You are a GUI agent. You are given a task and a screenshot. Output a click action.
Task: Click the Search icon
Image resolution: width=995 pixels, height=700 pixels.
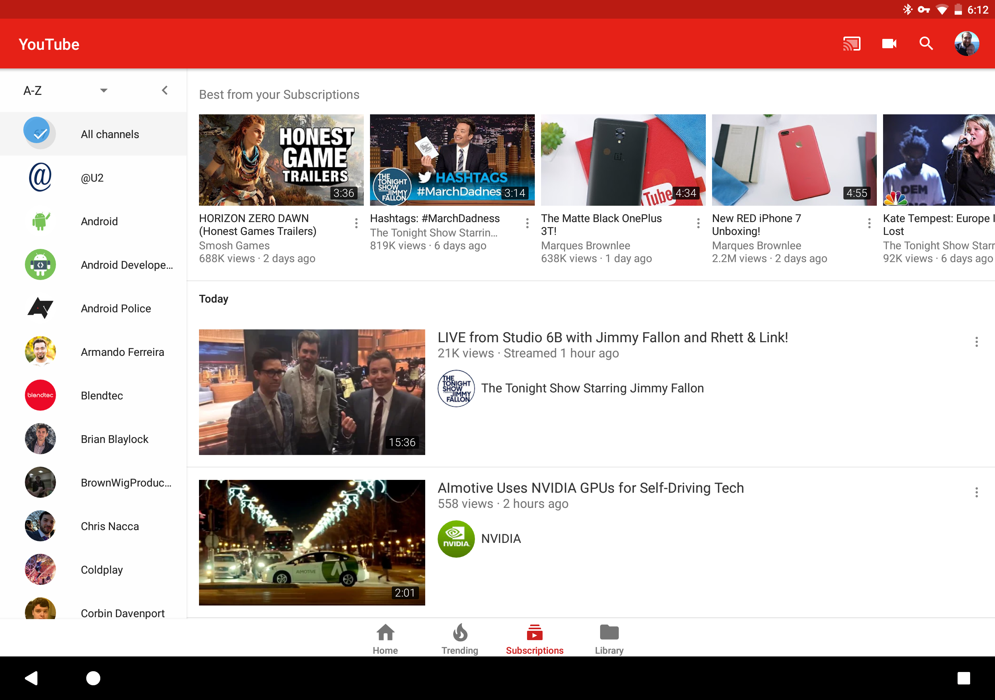click(926, 44)
